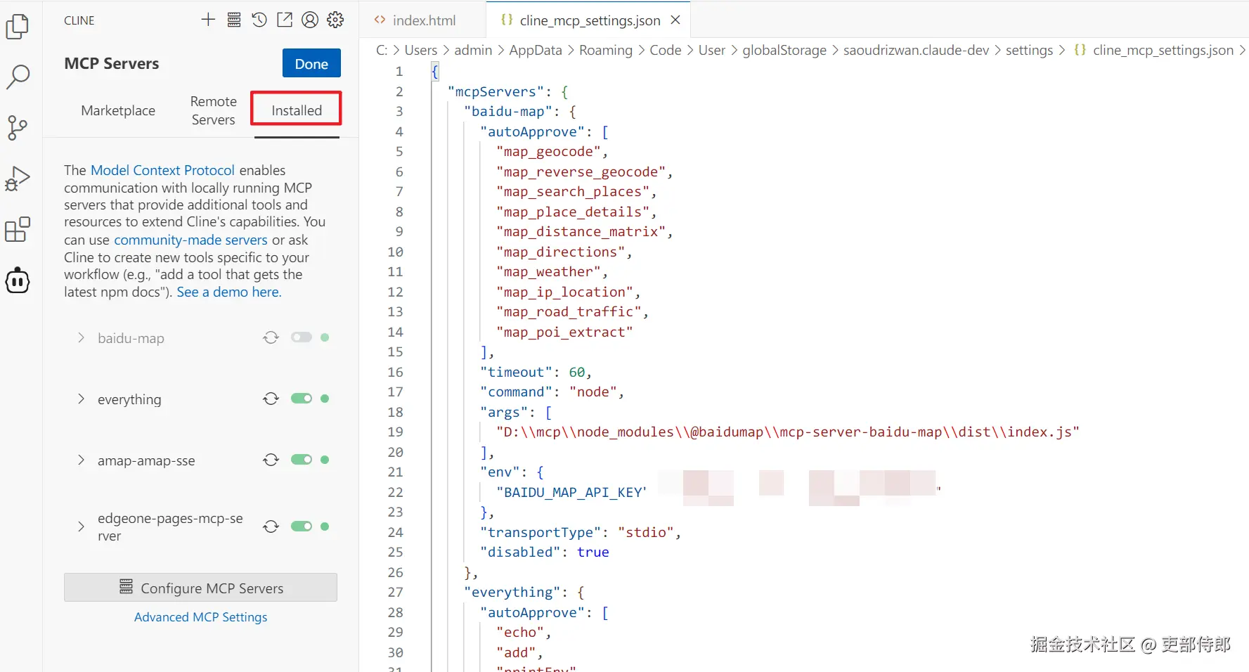This screenshot has width=1249, height=672.
Task: Click the "map_weather" string in the editor
Action: pyautogui.click(x=548, y=271)
